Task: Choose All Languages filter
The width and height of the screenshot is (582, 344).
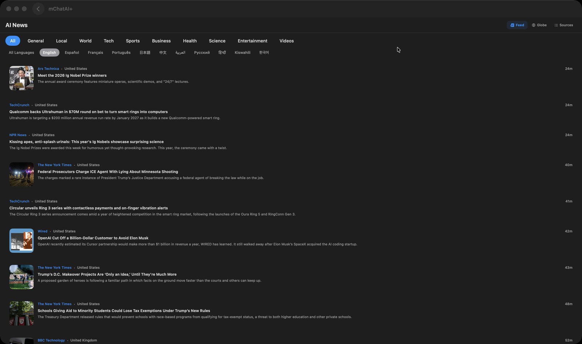Action: coord(21,52)
